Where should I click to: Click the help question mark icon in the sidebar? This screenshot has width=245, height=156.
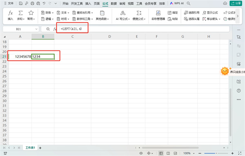tap(238, 91)
